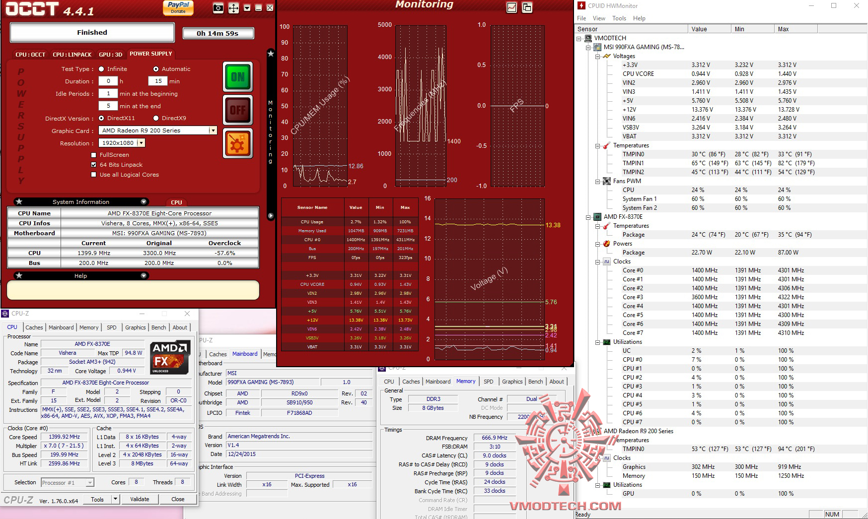
Task: Select the Automatic test type
Action: tap(156, 69)
